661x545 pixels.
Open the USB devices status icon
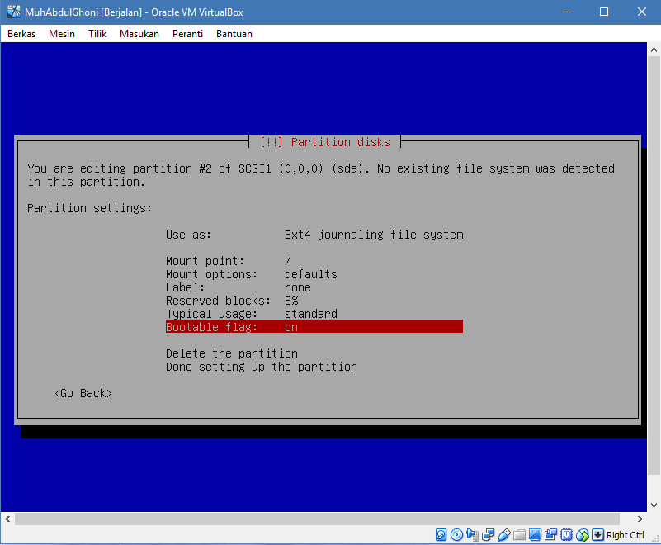point(503,535)
